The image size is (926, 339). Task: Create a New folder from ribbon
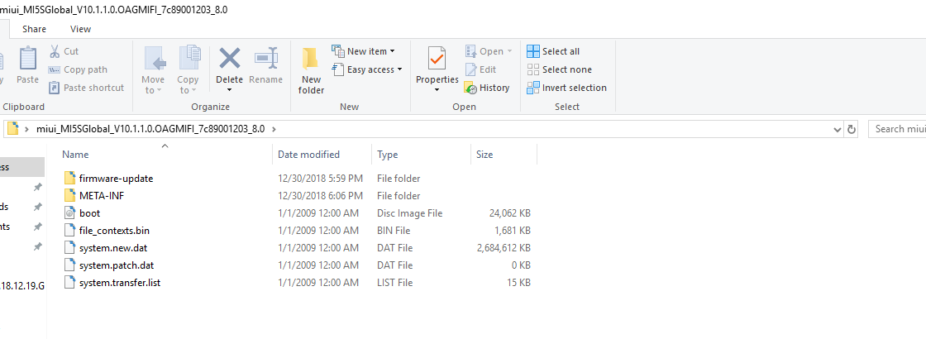coord(311,69)
